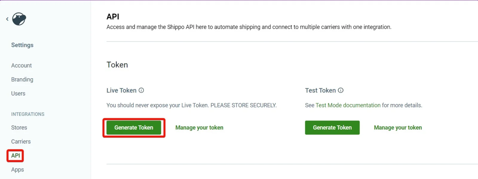This screenshot has width=478, height=179.
Task: Open the Users settings page
Action: [x=18, y=94]
